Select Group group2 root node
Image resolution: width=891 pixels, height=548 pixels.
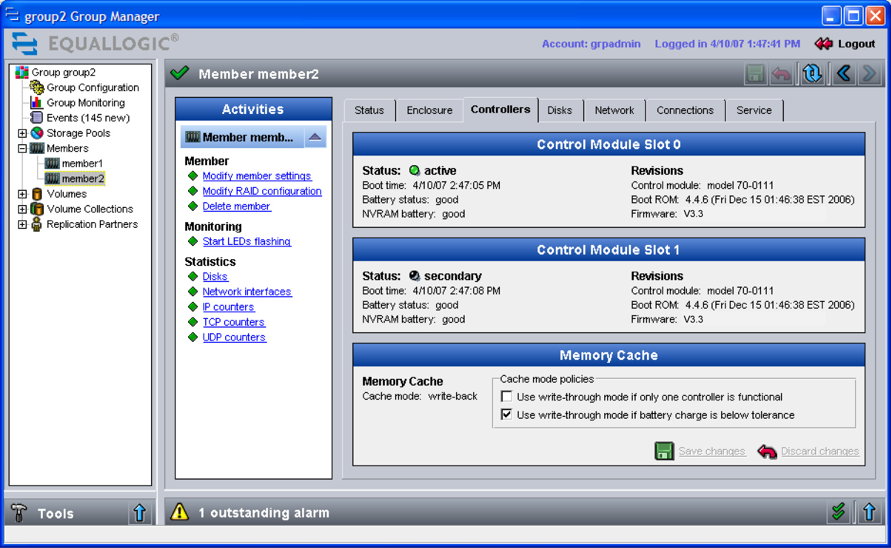pos(64,72)
